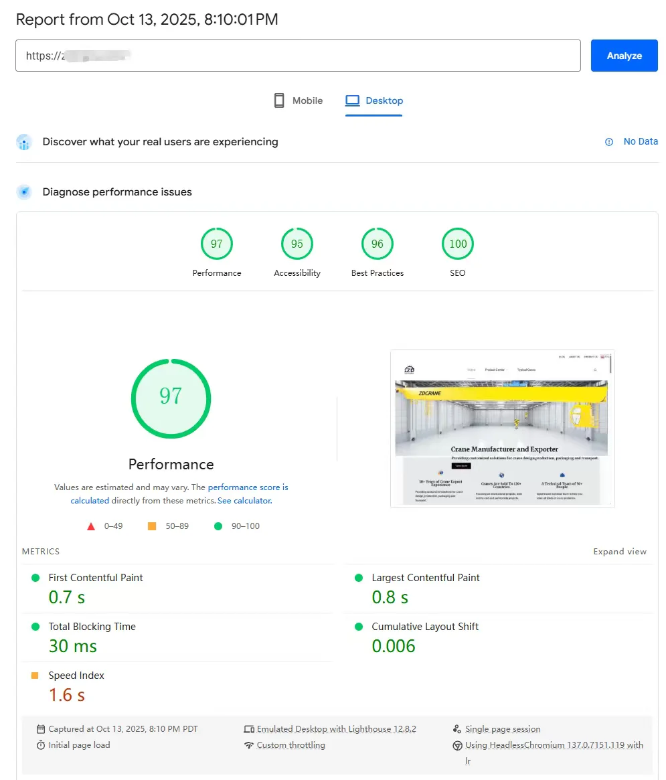This screenshot has height=780, width=666.
Task: Click the SEO label
Action: click(458, 273)
